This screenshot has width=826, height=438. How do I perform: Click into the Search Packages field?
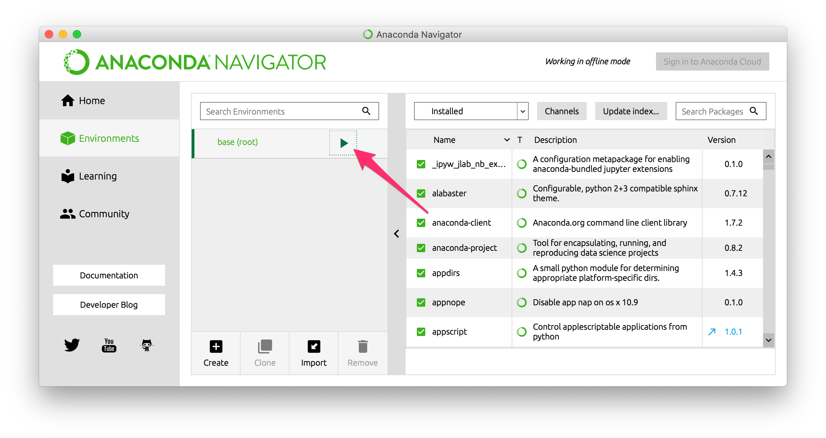click(712, 111)
